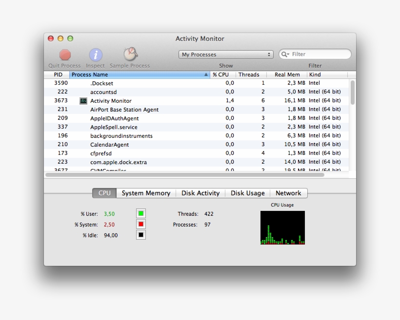The height and width of the screenshot is (320, 400).
Task: Click inside the Filter search field
Action: [315, 54]
